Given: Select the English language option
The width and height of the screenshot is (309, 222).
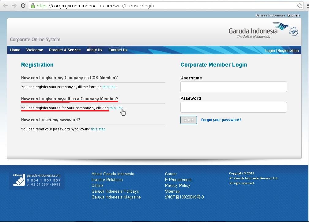Looking at the screenshot, I should click(293, 15).
